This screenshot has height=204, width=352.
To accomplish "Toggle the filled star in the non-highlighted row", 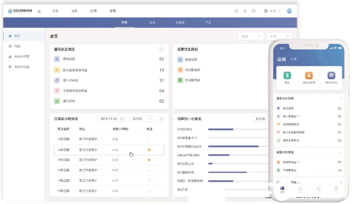I will pos(149,160).
